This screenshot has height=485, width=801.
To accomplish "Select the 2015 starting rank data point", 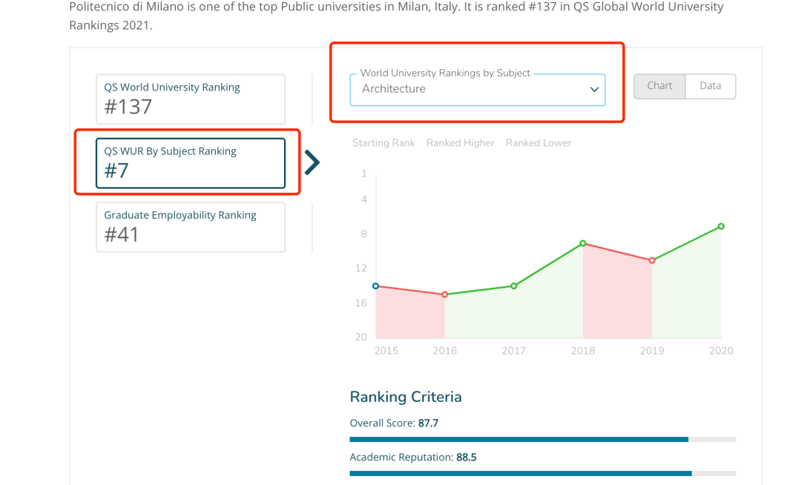I will click(x=376, y=286).
